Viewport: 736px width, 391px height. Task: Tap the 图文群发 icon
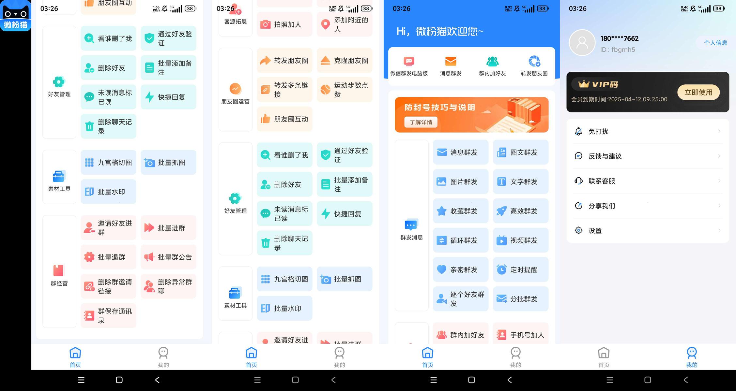click(501, 152)
